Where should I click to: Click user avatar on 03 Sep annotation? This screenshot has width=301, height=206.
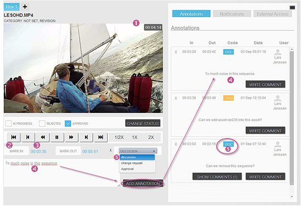tap(277, 52)
